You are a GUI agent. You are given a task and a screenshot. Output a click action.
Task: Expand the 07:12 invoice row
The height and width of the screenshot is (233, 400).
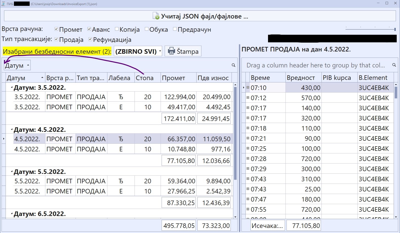pyautogui.click(x=248, y=97)
